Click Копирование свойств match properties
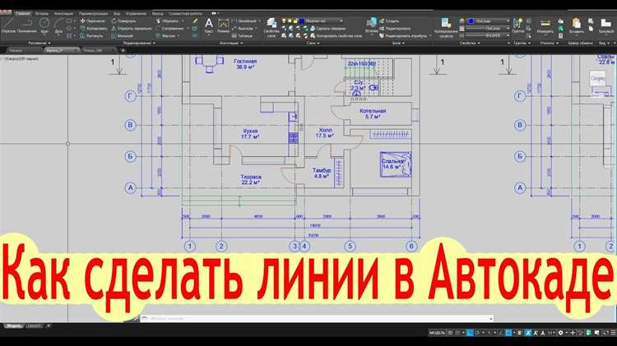The height and width of the screenshot is (346, 617). click(446, 27)
